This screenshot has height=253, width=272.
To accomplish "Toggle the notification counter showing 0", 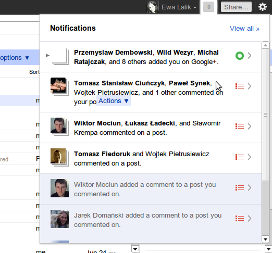I will pyautogui.click(x=208, y=7).
